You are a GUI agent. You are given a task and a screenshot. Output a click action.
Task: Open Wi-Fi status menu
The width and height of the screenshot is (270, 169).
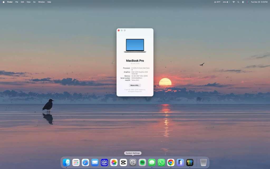click(x=234, y=2)
